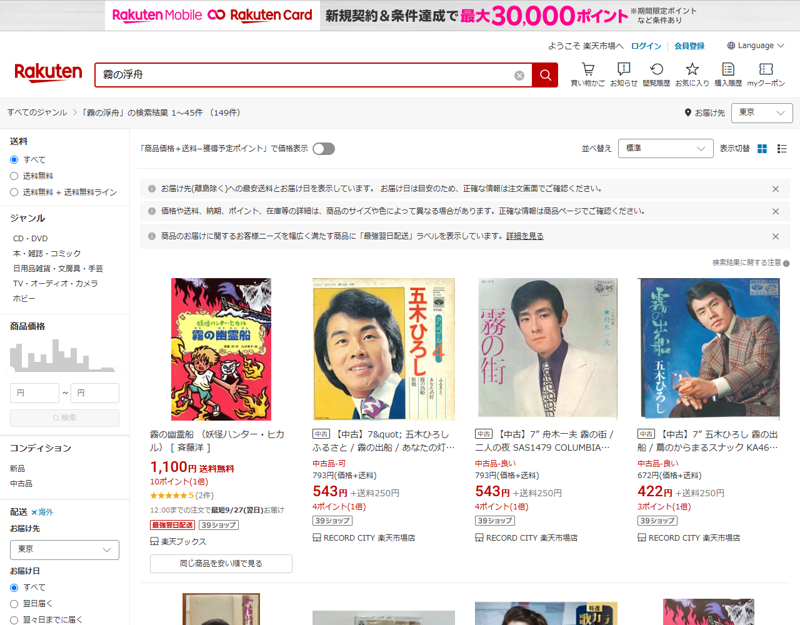The image size is (800, 625).
Task: Click the price distribution histogram
Action: point(66,355)
